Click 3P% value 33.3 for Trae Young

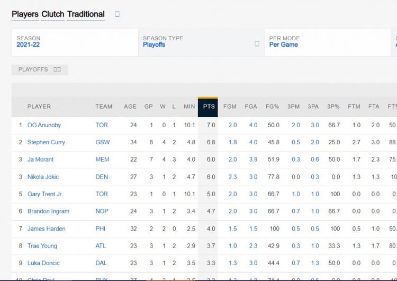coord(334,246)
